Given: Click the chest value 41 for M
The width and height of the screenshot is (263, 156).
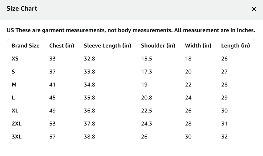Looking at the screenshot, I should coord(52,85).
